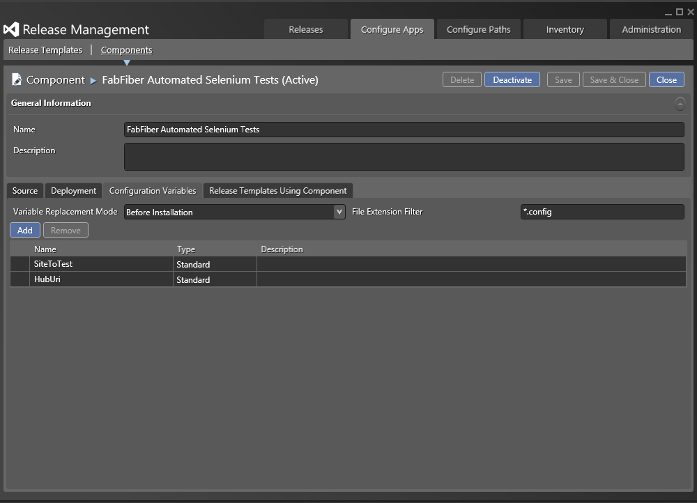Minimize the Release Management window
Image resolution: width=697 pixels, height=503 pixels.
668,13
